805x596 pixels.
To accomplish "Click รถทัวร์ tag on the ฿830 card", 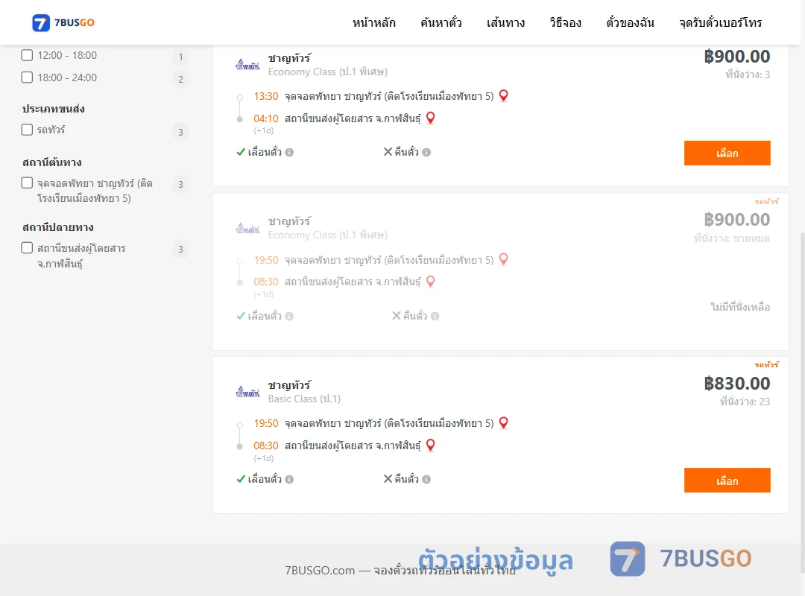I will (x=766, y=364).
